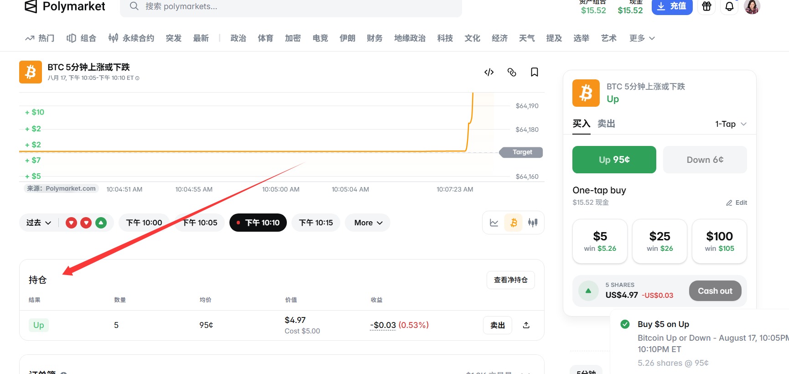The width and height of the screenshot is (789, 374).
Task: Open 地缘政治 category
Action: pos(410,38)
